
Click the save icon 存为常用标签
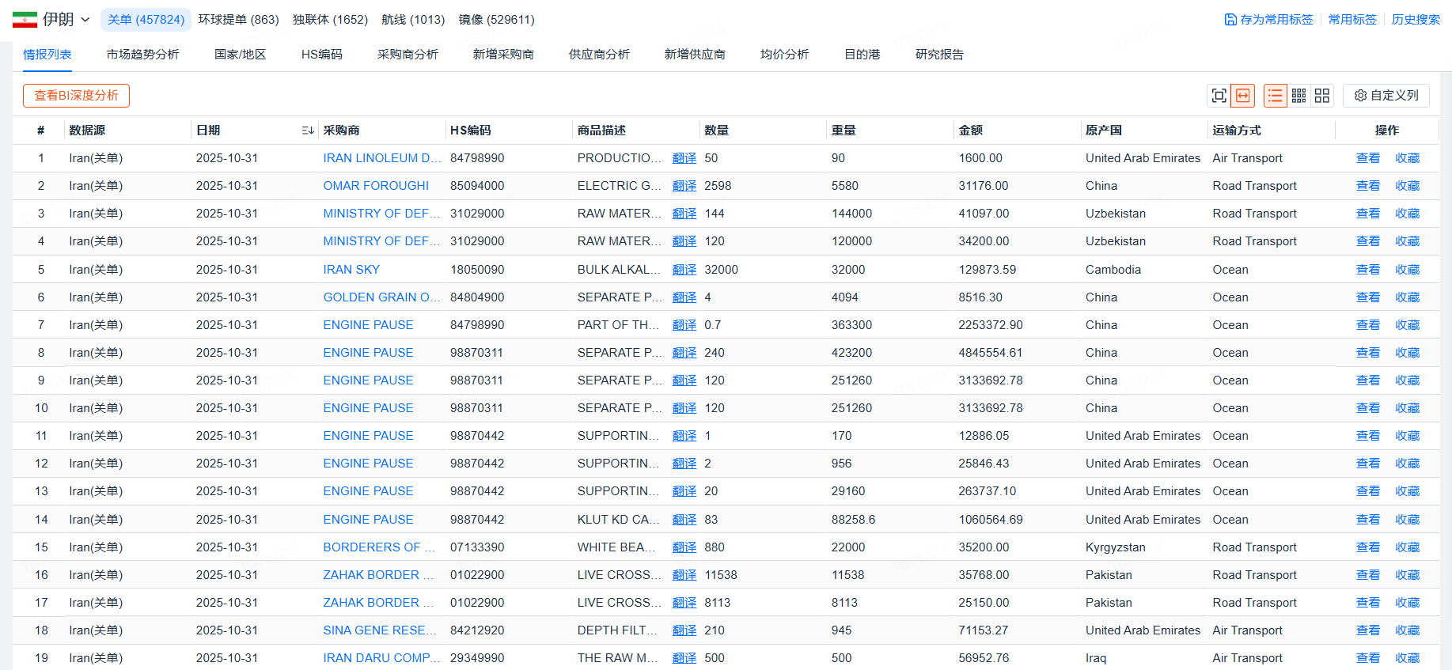[x=1230, y=20]
